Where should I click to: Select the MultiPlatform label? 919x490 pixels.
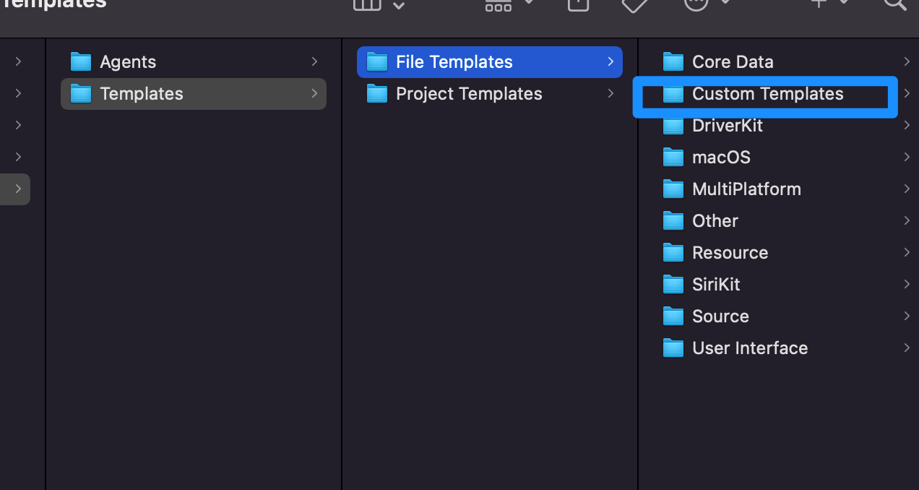(746, 189)
